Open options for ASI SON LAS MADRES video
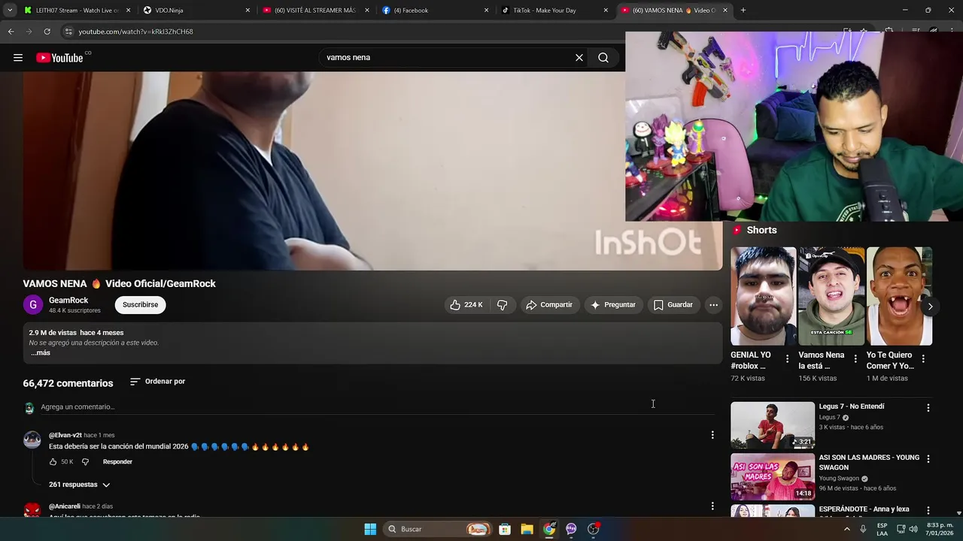Viewport: 963px width, 541px height. [928, 458]
